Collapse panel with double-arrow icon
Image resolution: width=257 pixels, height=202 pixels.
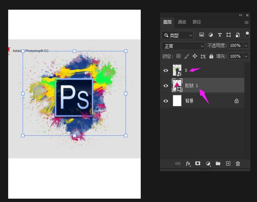click(x=240, y=15)
